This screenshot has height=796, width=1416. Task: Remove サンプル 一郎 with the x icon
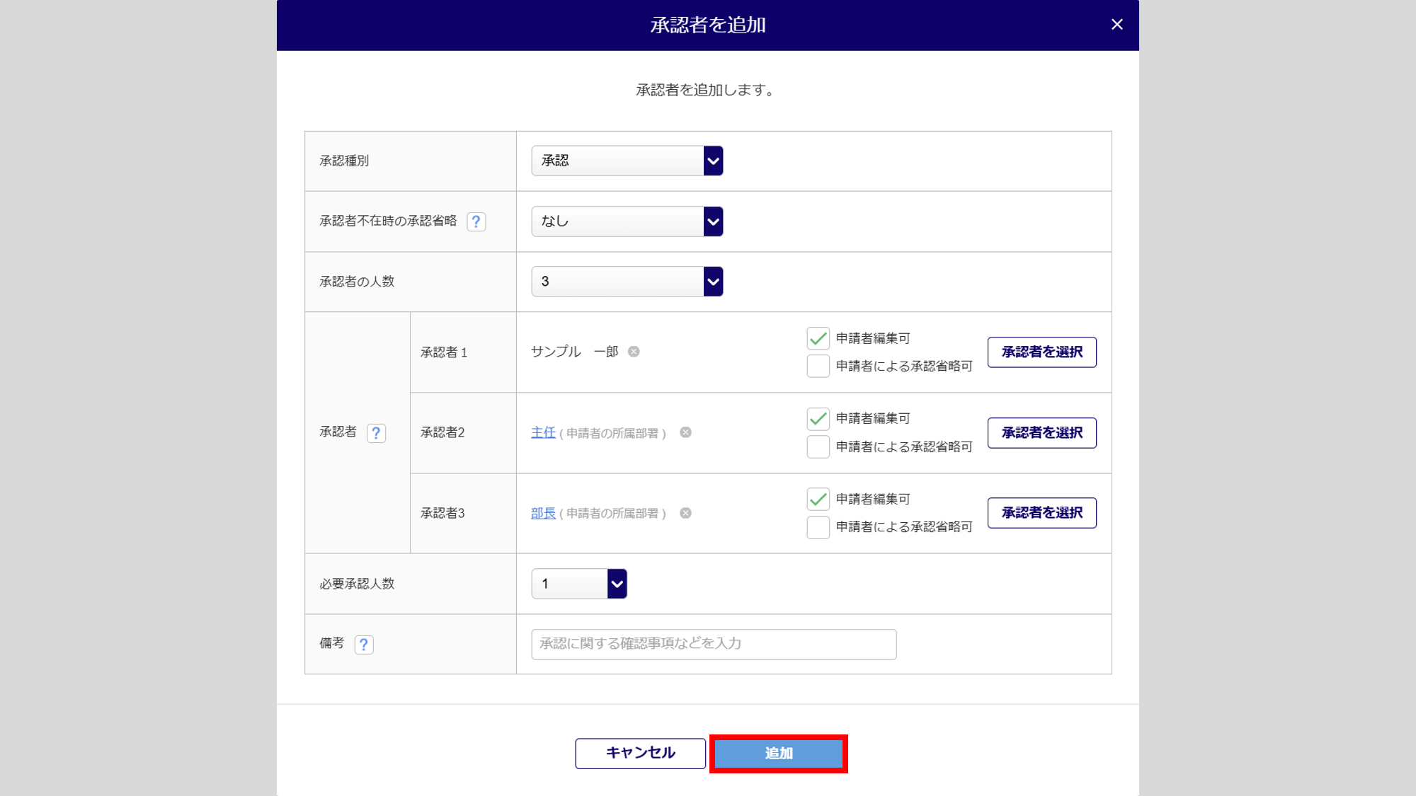[634, 352]
